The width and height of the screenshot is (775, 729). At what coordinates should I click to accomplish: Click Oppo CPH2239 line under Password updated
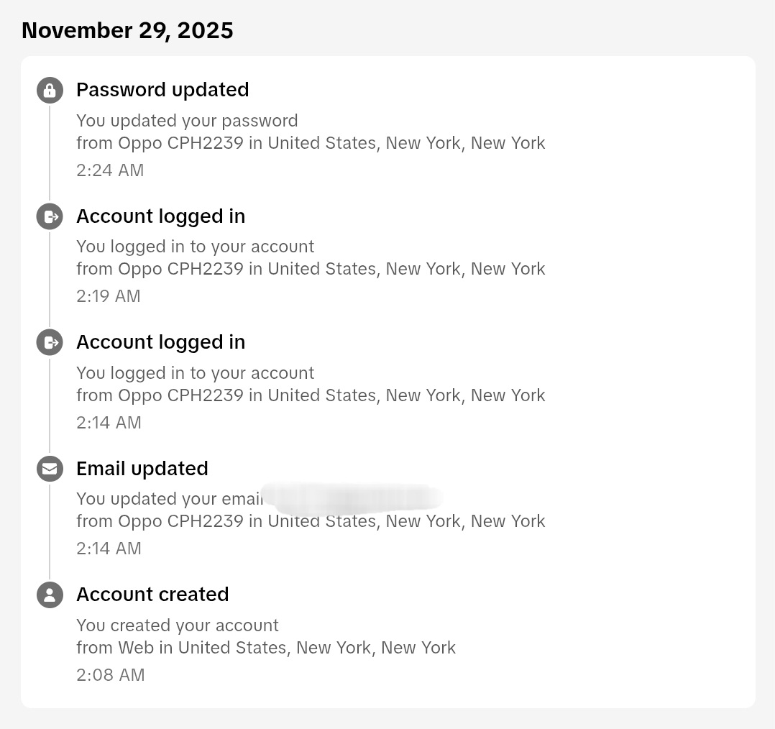pyautogui.click(x=311, y=143)
